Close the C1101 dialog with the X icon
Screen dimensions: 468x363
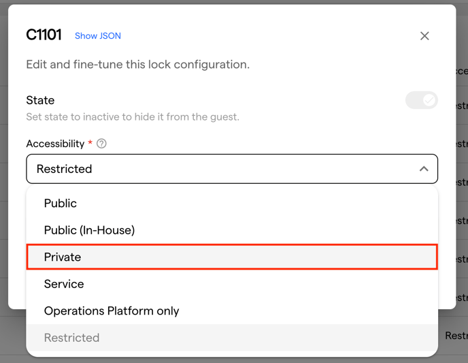coord(424,36)
